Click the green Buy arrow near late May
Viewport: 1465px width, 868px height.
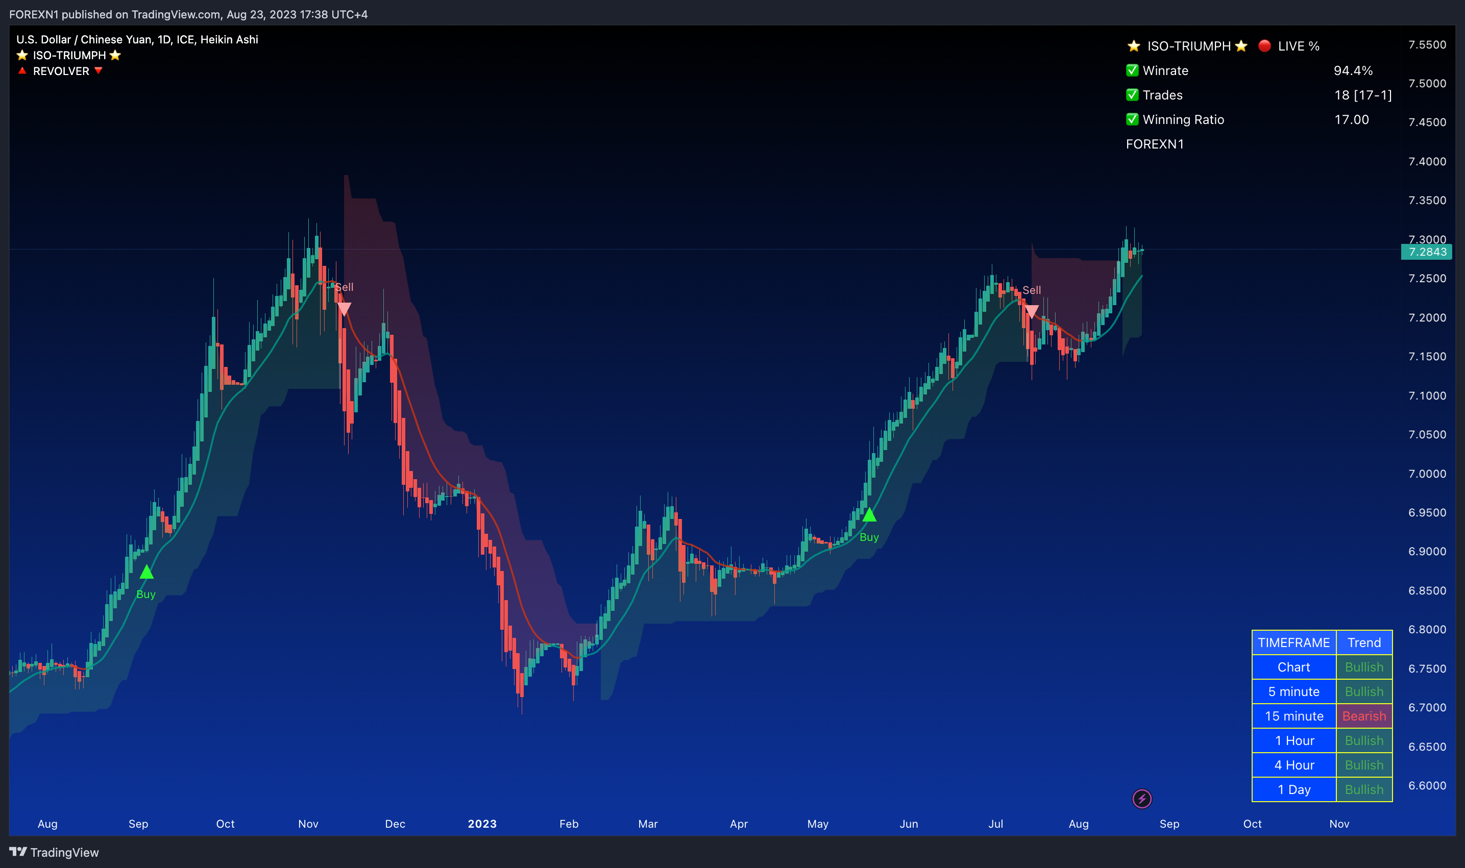pos(869,515)
